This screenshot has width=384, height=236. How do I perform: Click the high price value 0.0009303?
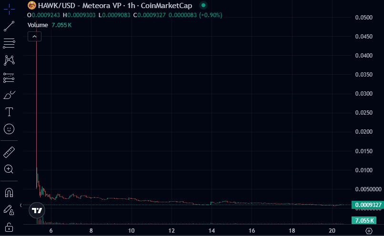pyautogui.click(x=81, y=15)
